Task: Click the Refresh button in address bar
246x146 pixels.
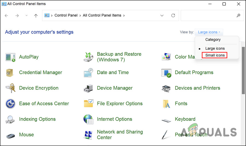Action: click(x=173, y=16)
